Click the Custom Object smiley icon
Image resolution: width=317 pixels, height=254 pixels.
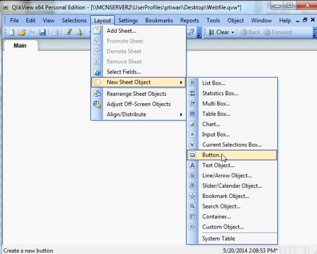coord(192,227)
